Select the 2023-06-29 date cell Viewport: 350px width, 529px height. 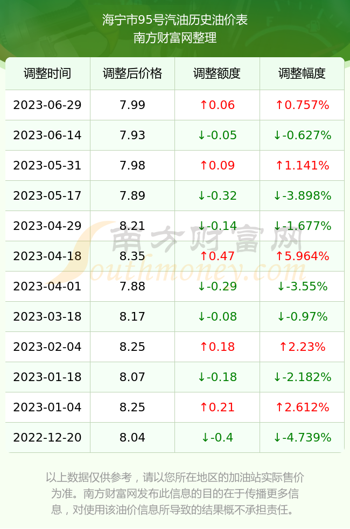pos(47,105)
